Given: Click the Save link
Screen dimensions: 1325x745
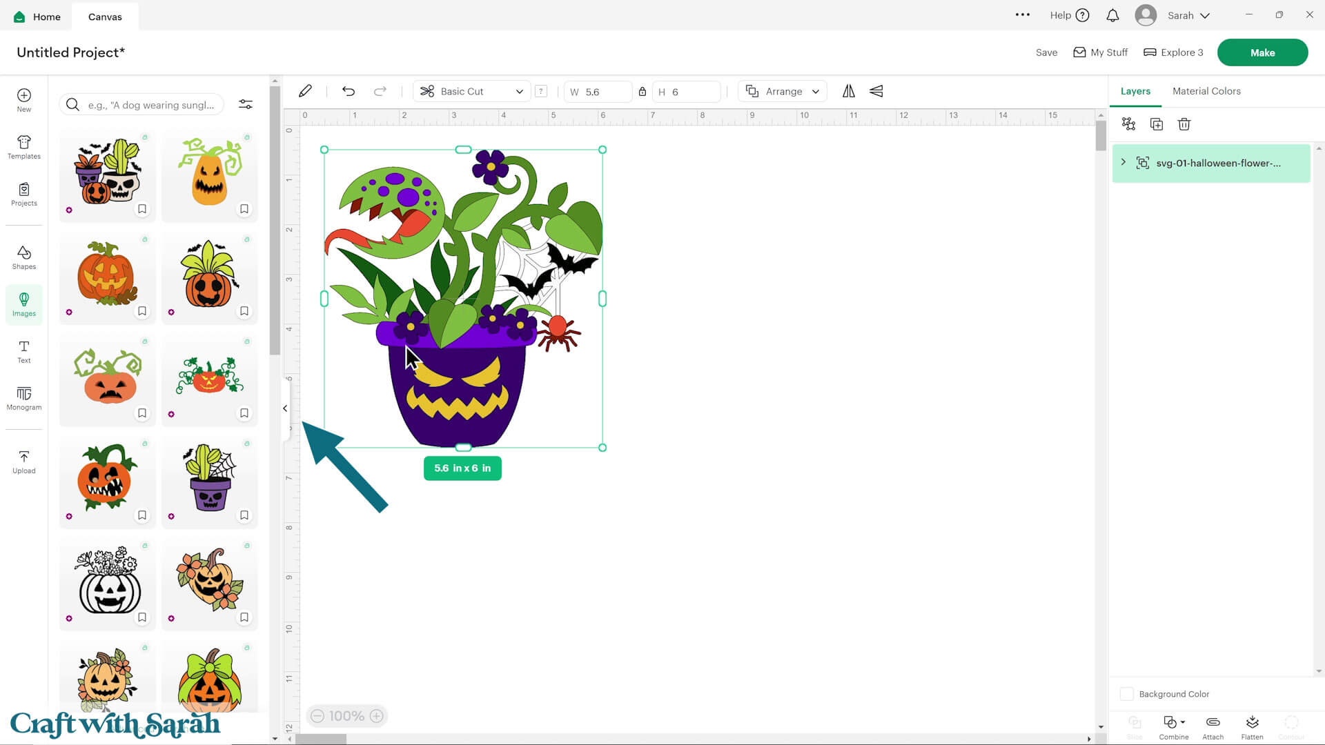Looking at the screenshot, I should [1046, 52].
